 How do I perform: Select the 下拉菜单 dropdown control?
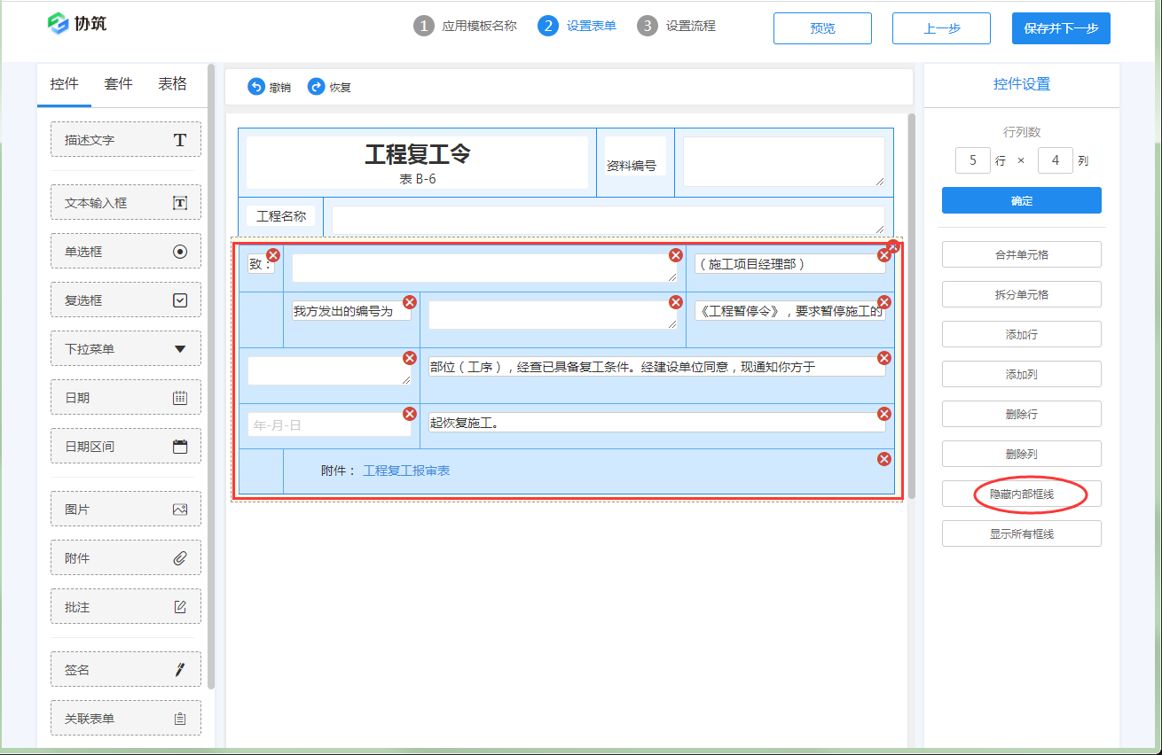click(x=126, y=349)
